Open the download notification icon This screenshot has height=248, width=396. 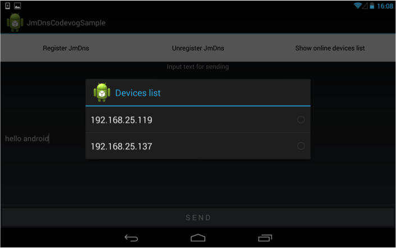tap(7, 6)
